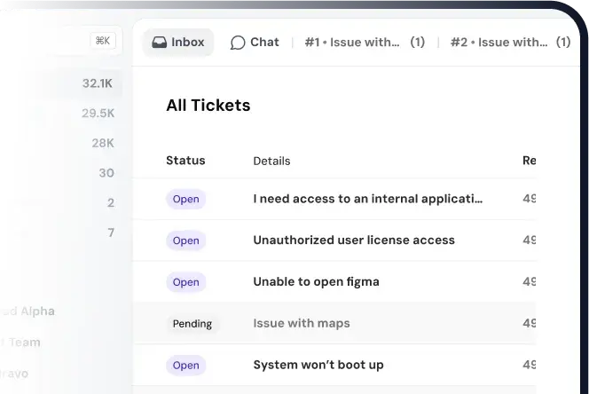
Task: Open ticket 'I need access to an internal applicati…'
Action: pyautogui.click(x=334, y=199)
